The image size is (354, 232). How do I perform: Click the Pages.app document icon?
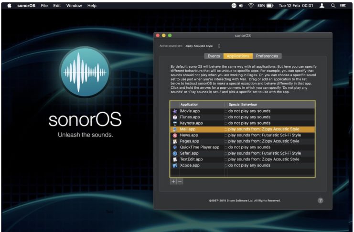(x=175, y=141)
